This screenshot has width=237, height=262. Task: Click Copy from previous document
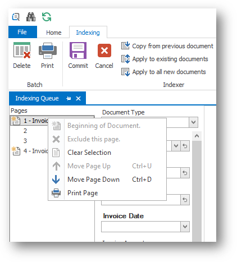click(167, 46)
